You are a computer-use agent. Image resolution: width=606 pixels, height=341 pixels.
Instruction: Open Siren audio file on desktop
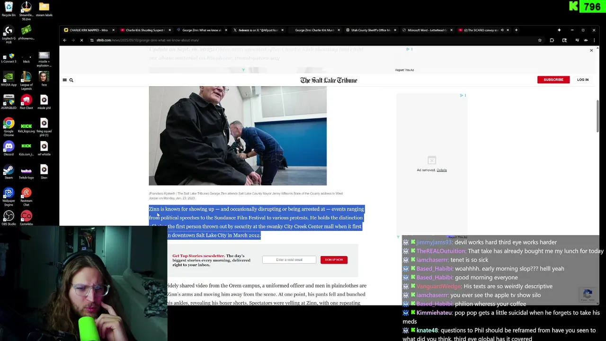(x=44, y=171)
